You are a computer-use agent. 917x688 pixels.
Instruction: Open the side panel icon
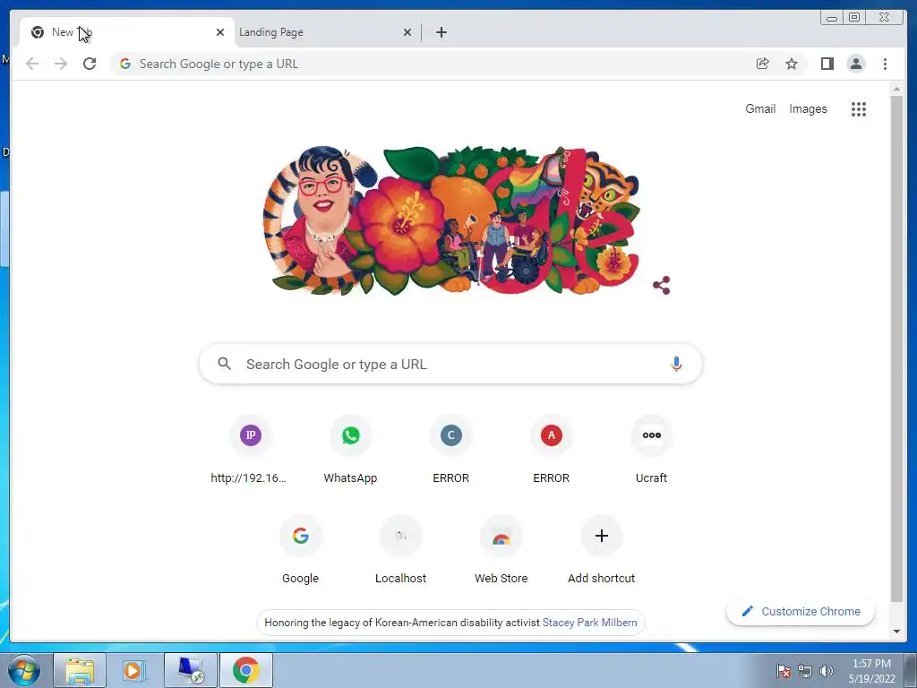[x=827, y=64]
